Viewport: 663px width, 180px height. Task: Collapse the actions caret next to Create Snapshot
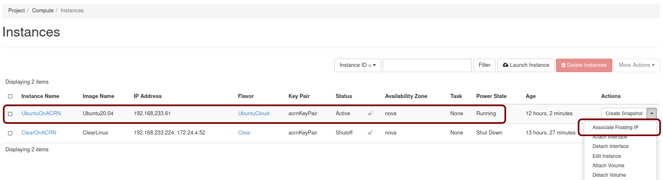pyautogui.click(x=651, y=114)
